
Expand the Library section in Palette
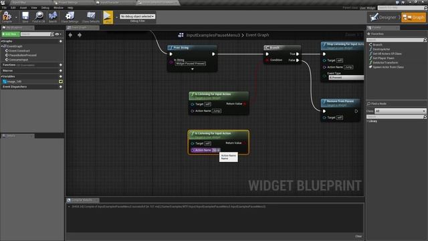coord(367,121)
